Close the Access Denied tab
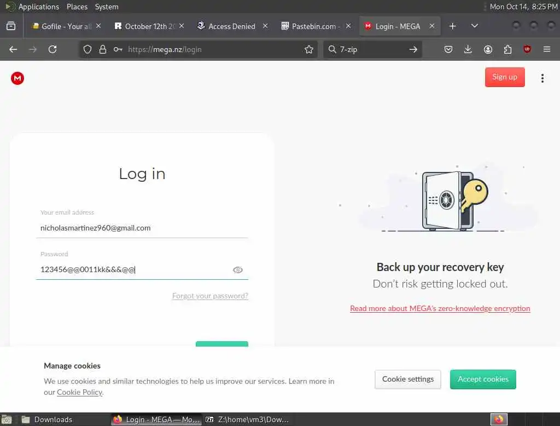 pos(265,26)
